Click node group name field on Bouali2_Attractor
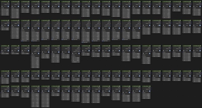This screenshot has width=202, height=108. coord(46,6)
